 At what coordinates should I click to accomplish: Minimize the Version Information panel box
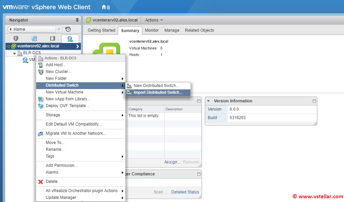(314, 101)
